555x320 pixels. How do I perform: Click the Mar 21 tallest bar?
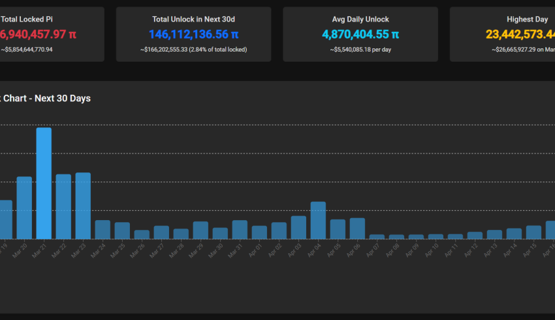tap(44, 184)
